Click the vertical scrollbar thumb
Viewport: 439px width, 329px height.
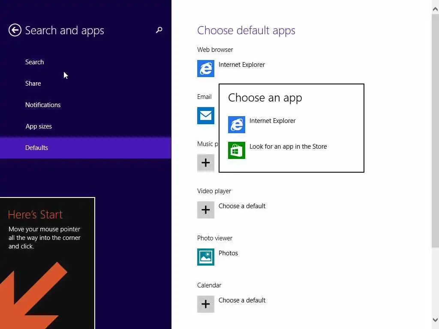(435, 131)
